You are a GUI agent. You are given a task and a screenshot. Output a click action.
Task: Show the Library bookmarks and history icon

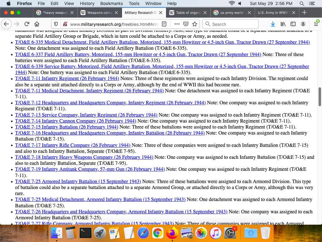pyautogui.click(x=283, y=24)
